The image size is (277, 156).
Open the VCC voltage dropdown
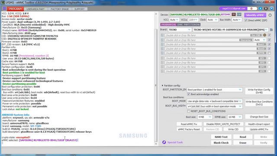174,20
